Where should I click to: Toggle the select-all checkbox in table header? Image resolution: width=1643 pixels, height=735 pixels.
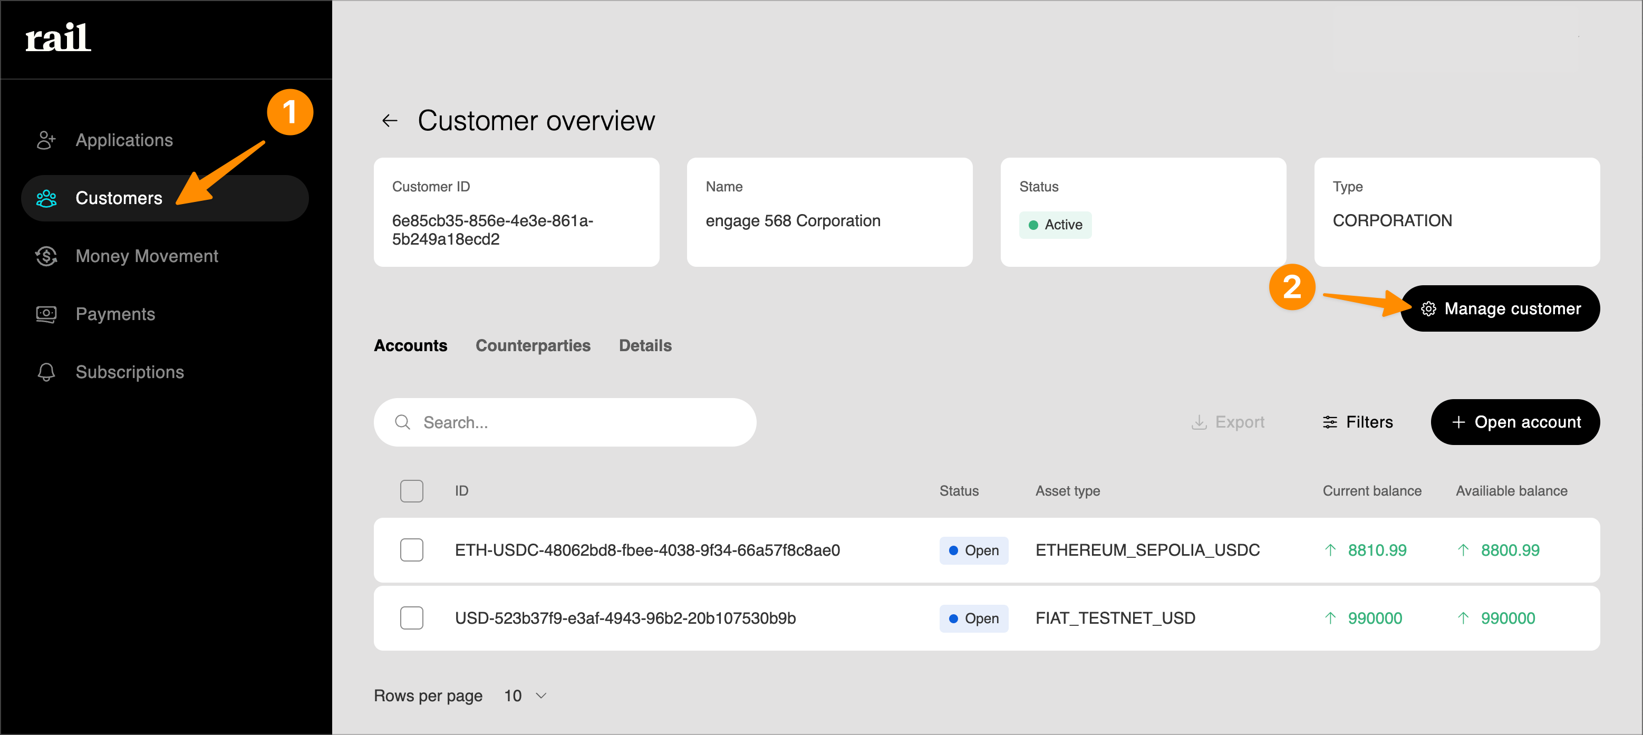click(x=411, y=491)
